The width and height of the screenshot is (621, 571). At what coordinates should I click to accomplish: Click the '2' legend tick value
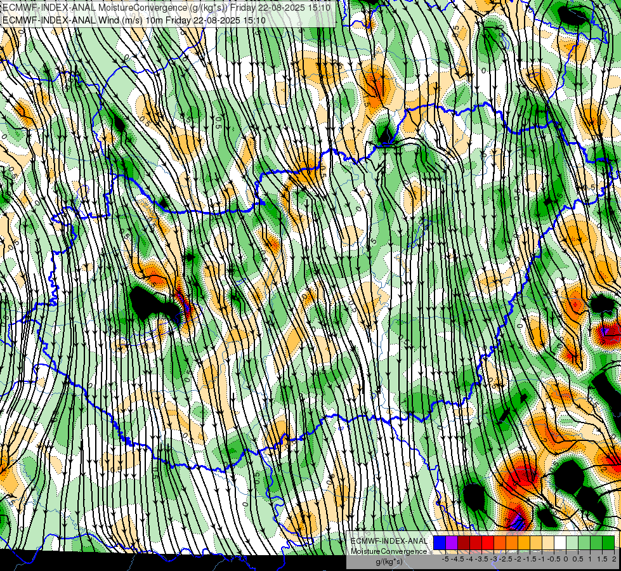pos(614,559)
